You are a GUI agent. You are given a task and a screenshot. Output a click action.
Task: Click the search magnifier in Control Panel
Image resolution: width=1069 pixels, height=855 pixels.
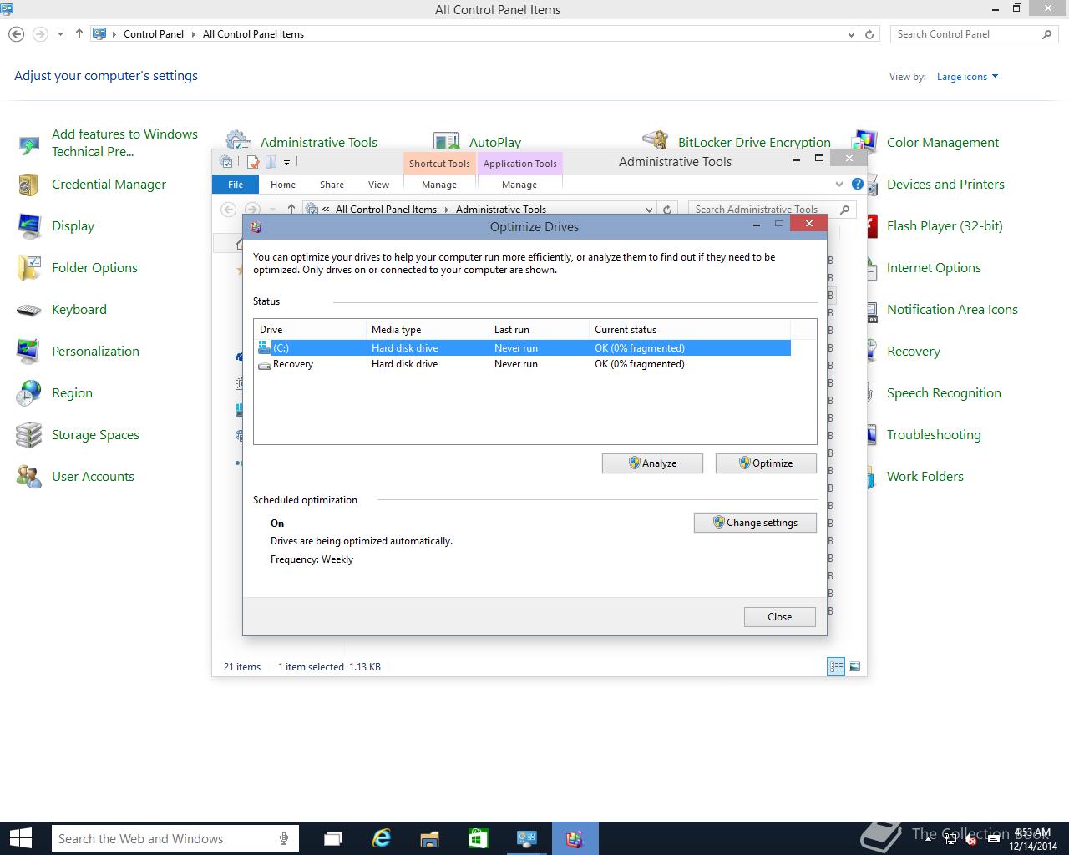pos(1047,34)
